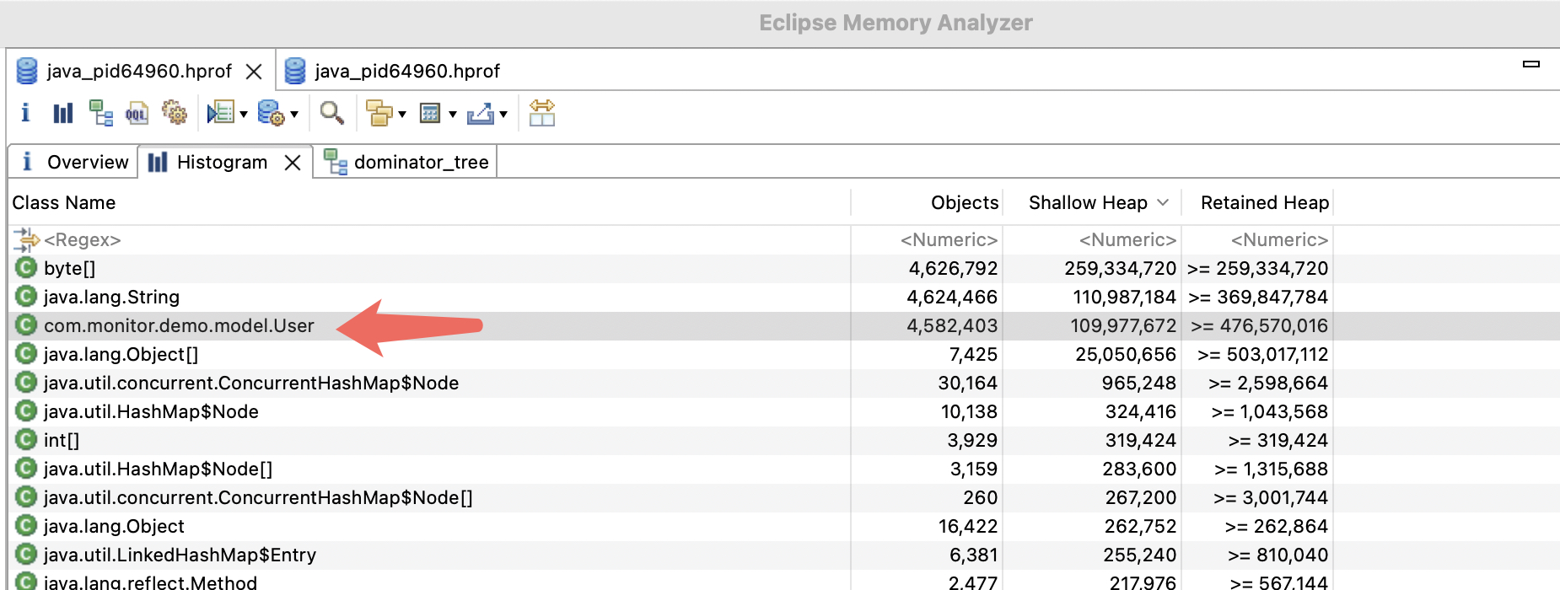Viewport: 1560px width, 590px height.
Task: Close the Histogram tab
Action: point(293,163)
